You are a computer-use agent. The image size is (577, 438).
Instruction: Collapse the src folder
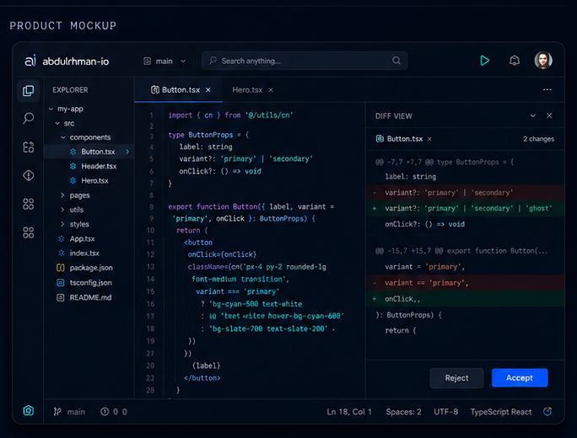[x=57, y=124]
